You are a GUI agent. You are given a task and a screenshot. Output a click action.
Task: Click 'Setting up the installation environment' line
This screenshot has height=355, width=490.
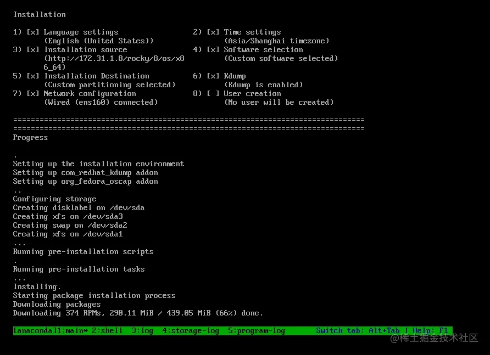(x=98, y=164)
